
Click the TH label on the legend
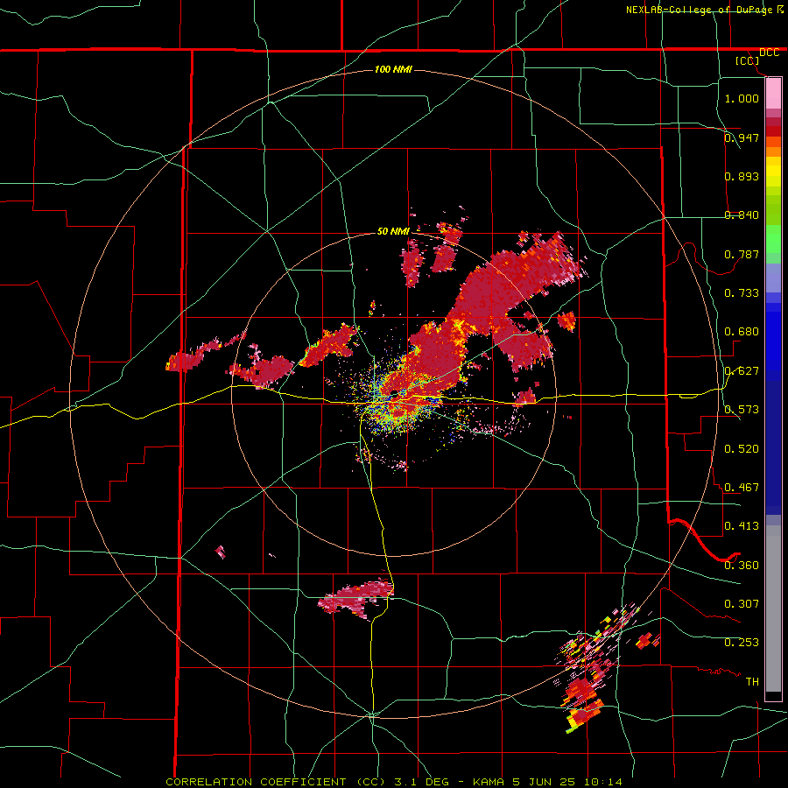(752, 681)
